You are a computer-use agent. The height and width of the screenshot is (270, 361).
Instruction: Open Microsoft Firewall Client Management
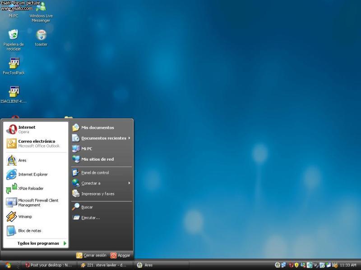(36, 202)
